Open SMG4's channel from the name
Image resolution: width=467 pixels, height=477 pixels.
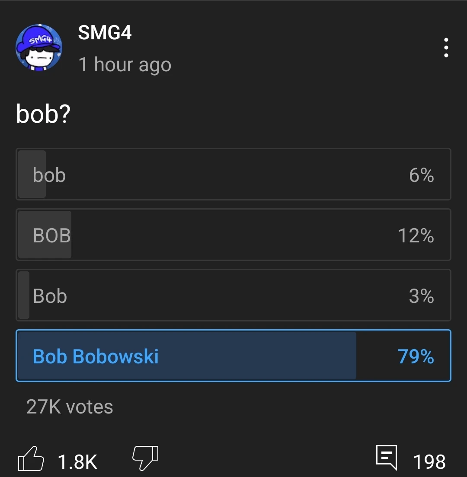point(105,33)
